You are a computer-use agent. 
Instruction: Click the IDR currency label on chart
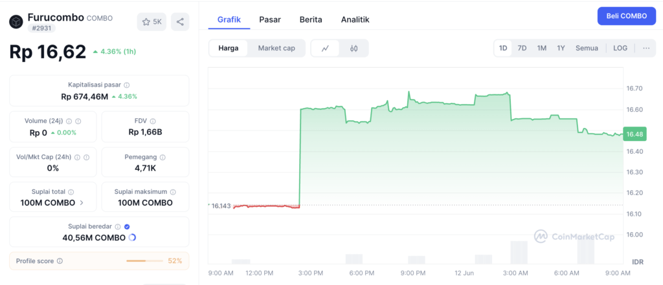[638, 262]
